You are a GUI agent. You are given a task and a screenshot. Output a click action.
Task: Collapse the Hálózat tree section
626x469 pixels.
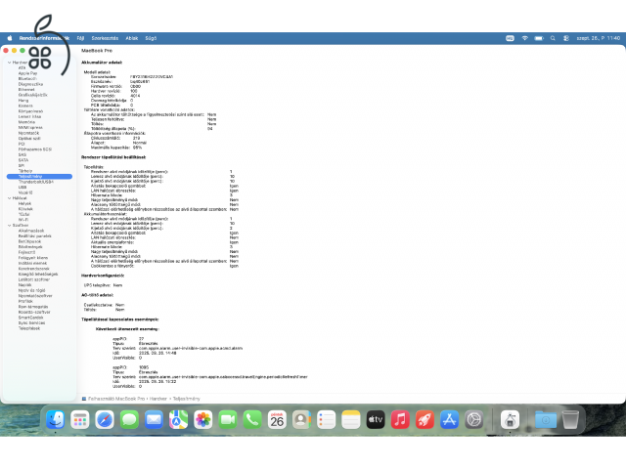click(9, 198)
